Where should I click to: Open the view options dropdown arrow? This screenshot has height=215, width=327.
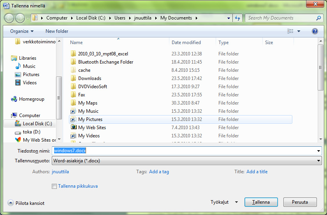tap(299, 31)
